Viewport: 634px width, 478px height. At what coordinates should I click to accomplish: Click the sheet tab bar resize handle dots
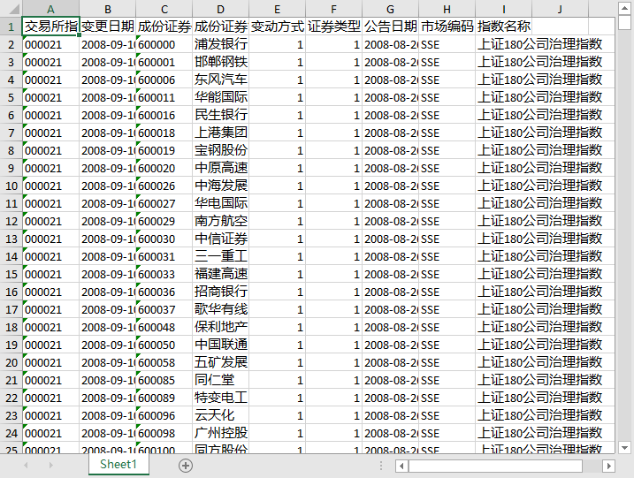(x=381, y=466)
